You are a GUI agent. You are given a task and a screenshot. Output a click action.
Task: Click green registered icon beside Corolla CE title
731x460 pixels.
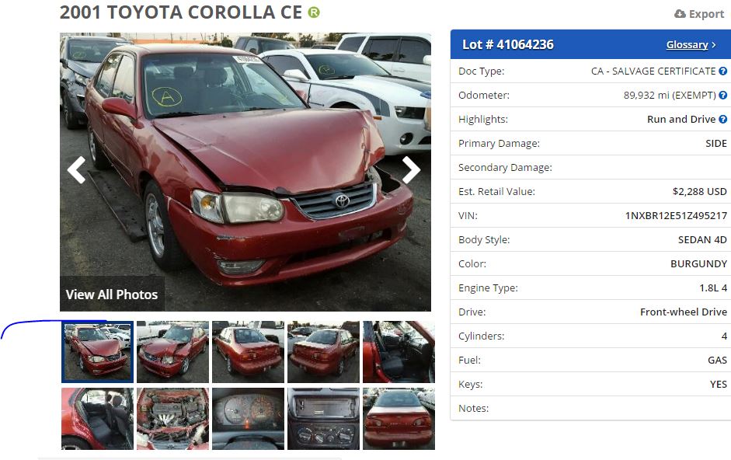314,12
